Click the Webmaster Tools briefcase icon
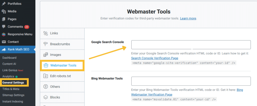This screenshot has width=257, height=106. tap(45, 65)
